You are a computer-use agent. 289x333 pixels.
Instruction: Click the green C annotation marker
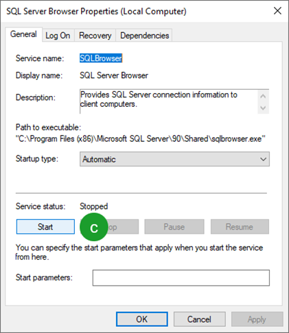pyautogui.click(x=94, y=227)
